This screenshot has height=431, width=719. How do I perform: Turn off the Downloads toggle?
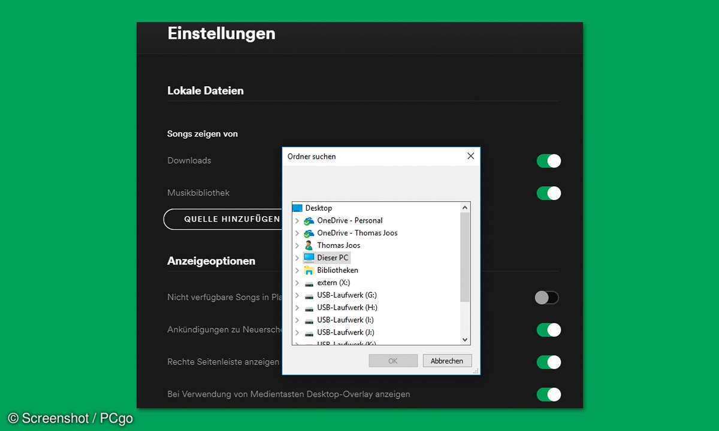(548, 161)
